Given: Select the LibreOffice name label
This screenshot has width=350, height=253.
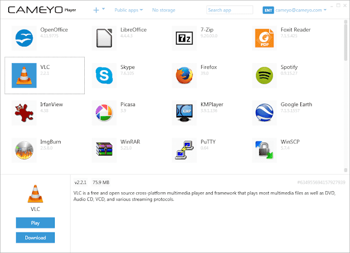Looking at the screenshot, I should pyautogui.click(x=133, y=30).
